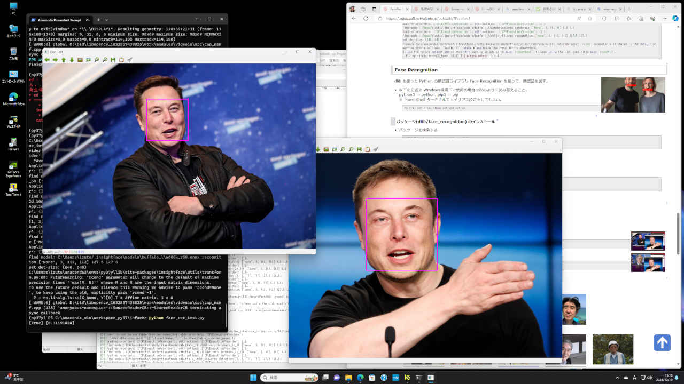684x384 pixels.
Task: Click pan-left arrow in Elon Test window toolbar
Action: tap(47, 60)
